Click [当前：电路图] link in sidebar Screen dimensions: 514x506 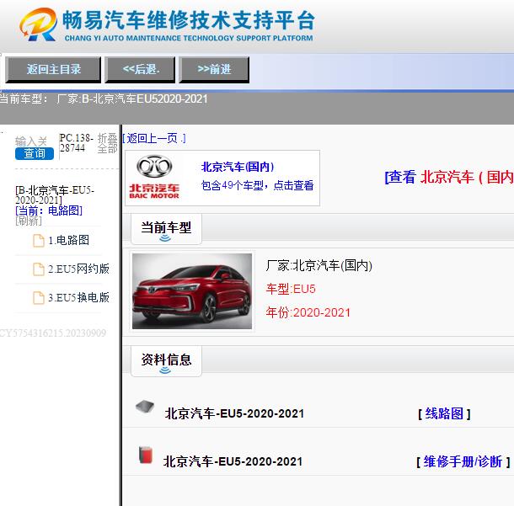pyautogui.click(x=49, y=210)
